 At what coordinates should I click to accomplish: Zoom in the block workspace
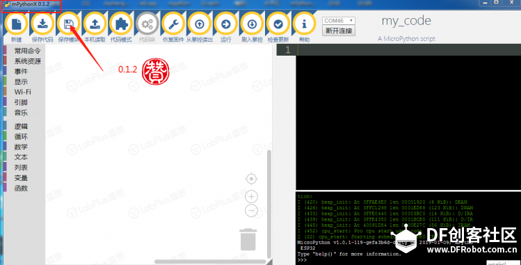pos(252,197)
